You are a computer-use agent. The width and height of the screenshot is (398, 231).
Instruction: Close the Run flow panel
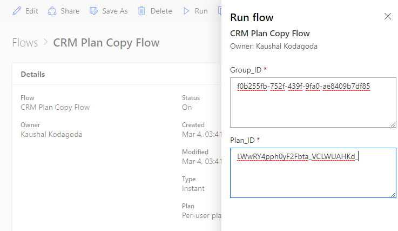click(x=387, y=16)
